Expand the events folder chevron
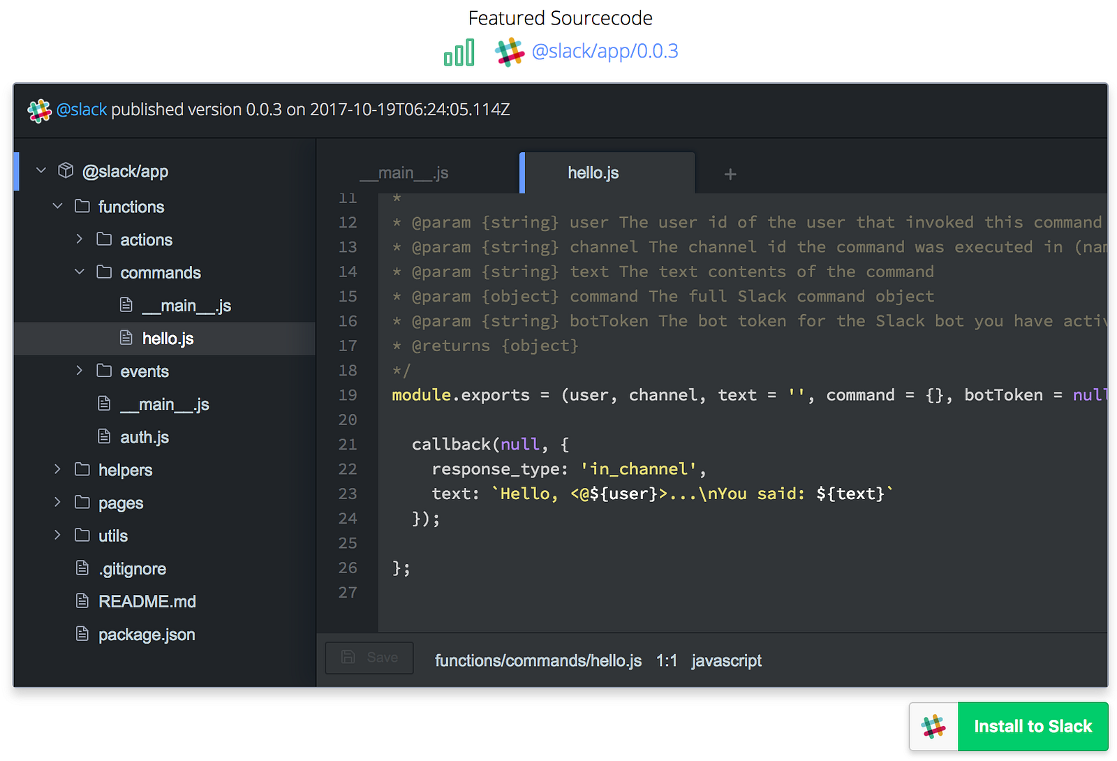 [x=80, y=370]
